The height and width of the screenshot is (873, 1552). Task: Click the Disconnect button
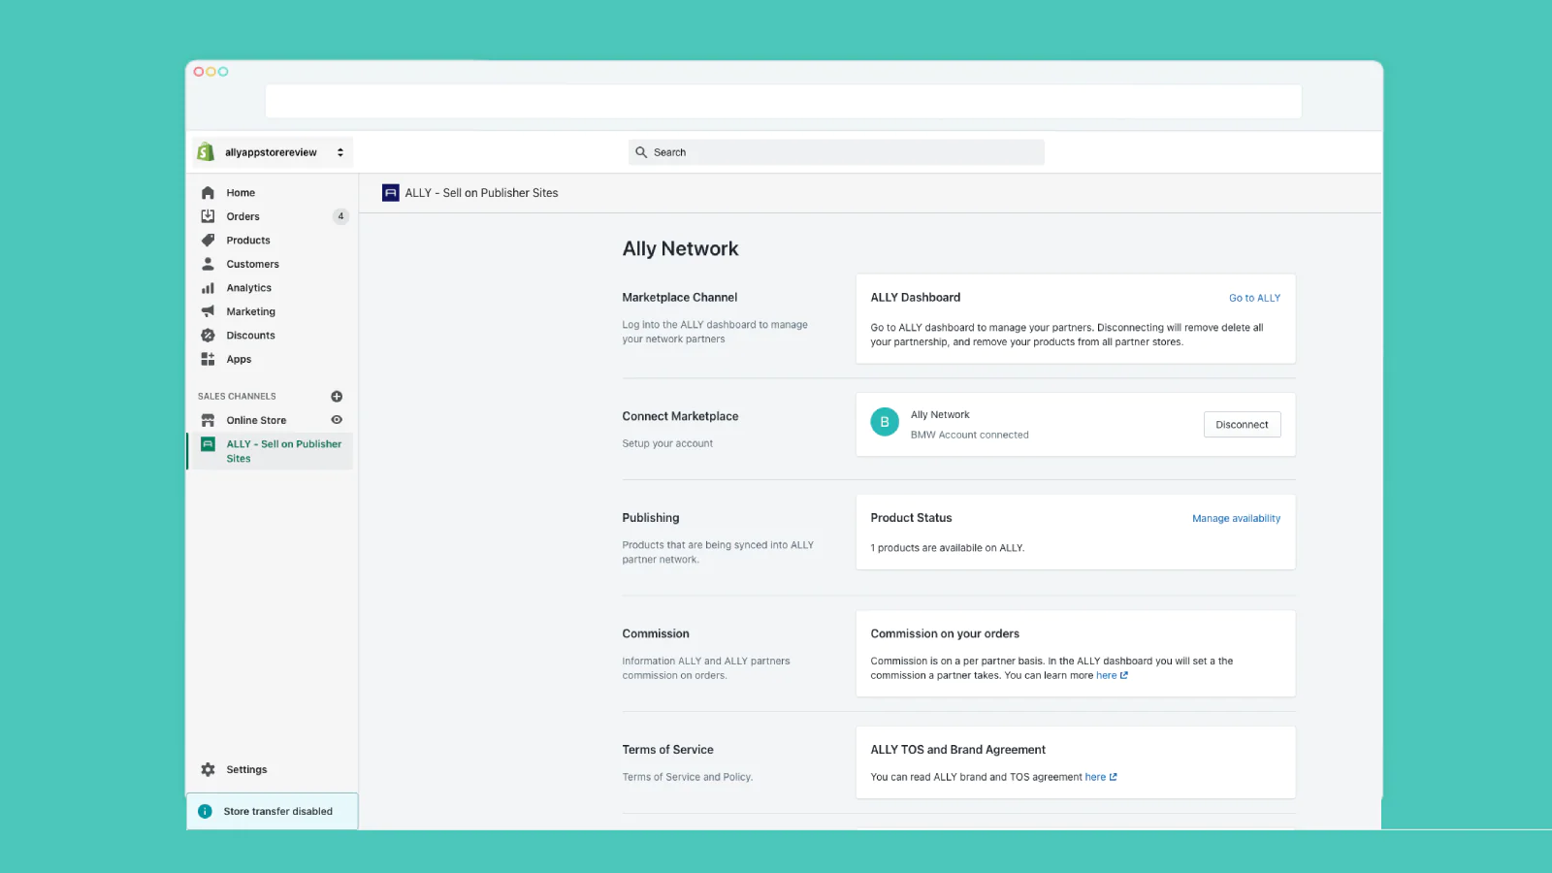point(1242,425)
